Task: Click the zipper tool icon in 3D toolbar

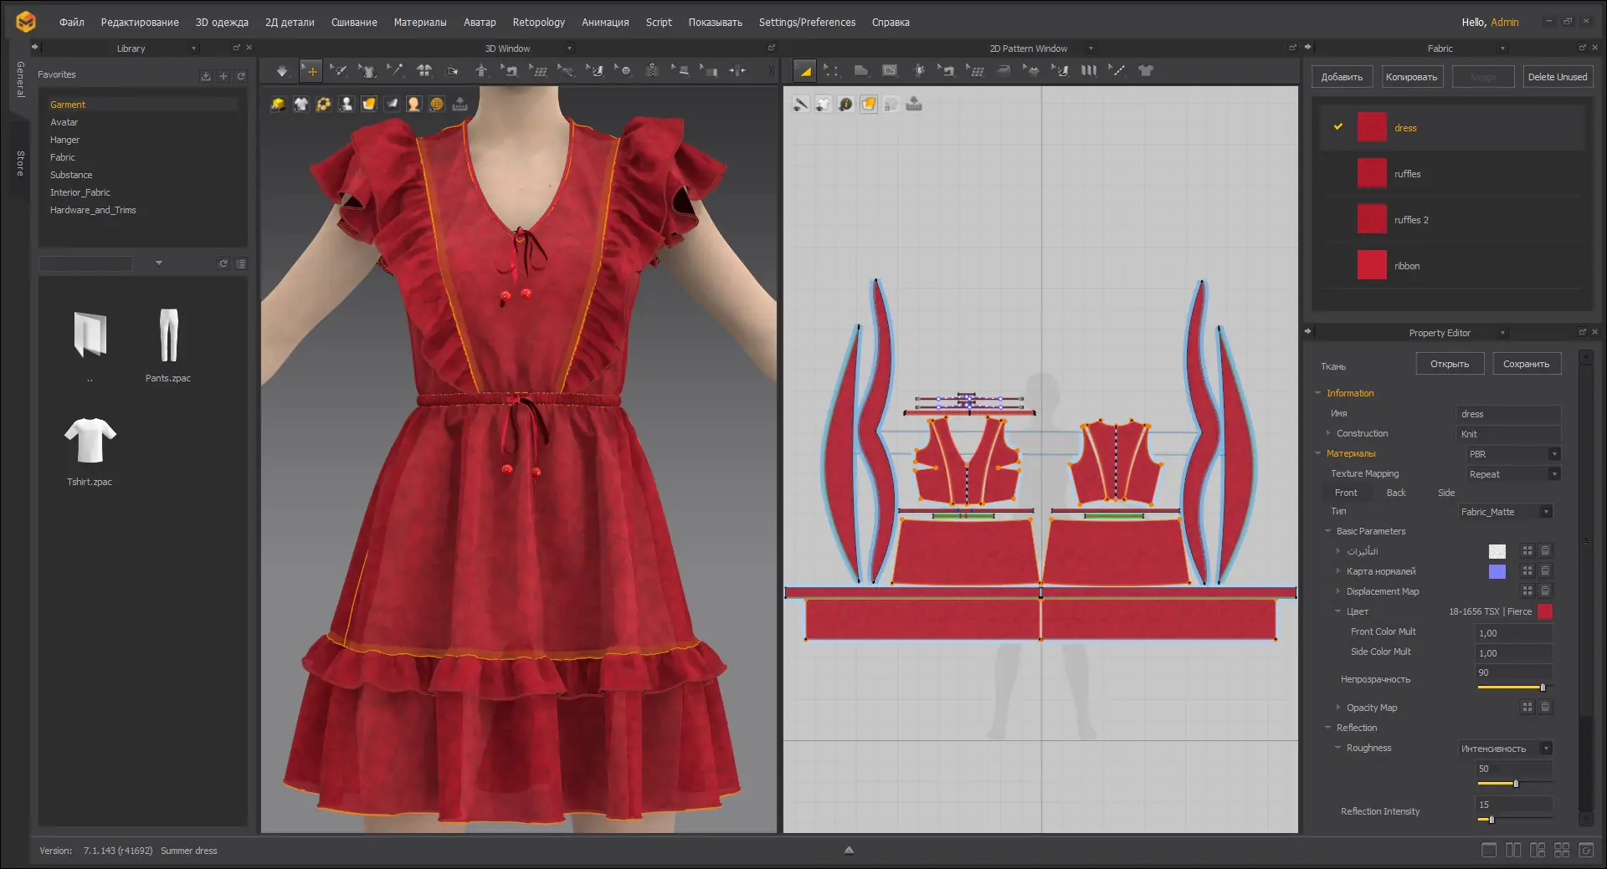Action: [x=652, y=71]
